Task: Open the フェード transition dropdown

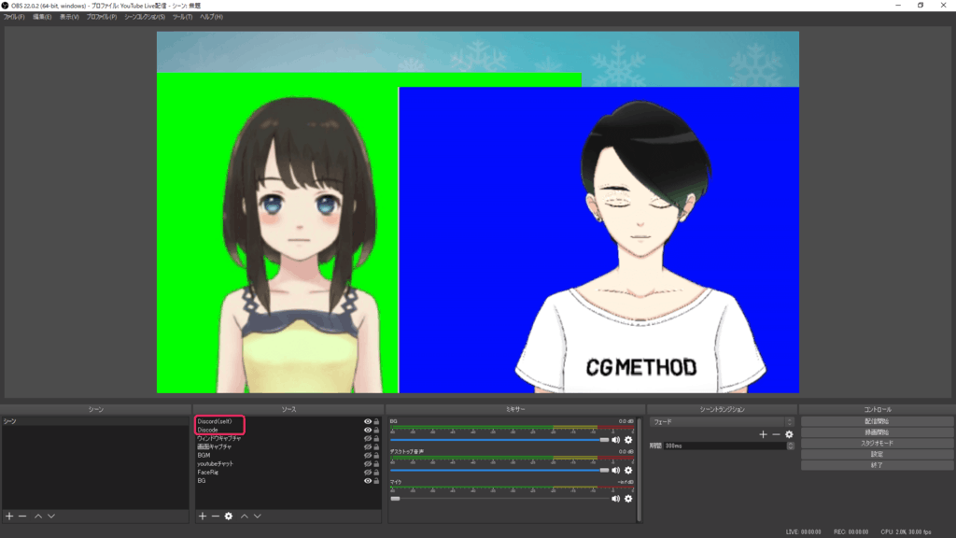Action: (x=722, y=422)
